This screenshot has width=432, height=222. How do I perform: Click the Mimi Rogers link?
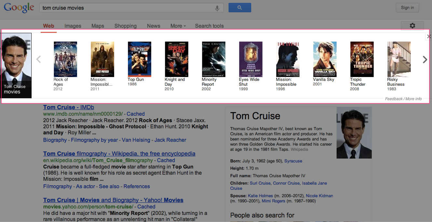[x=273, y=201]
